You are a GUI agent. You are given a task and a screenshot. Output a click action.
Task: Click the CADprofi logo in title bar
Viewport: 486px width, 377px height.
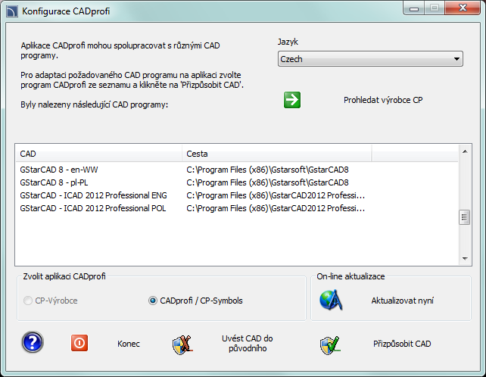pyautogui.click(x=12, y=11)
